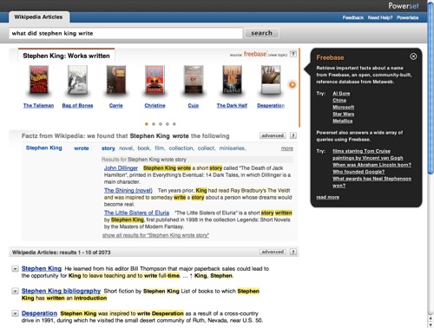This screenshot has height=328, width=434.
Task: Open The Dark Half title link
Action: pos(232,106)
